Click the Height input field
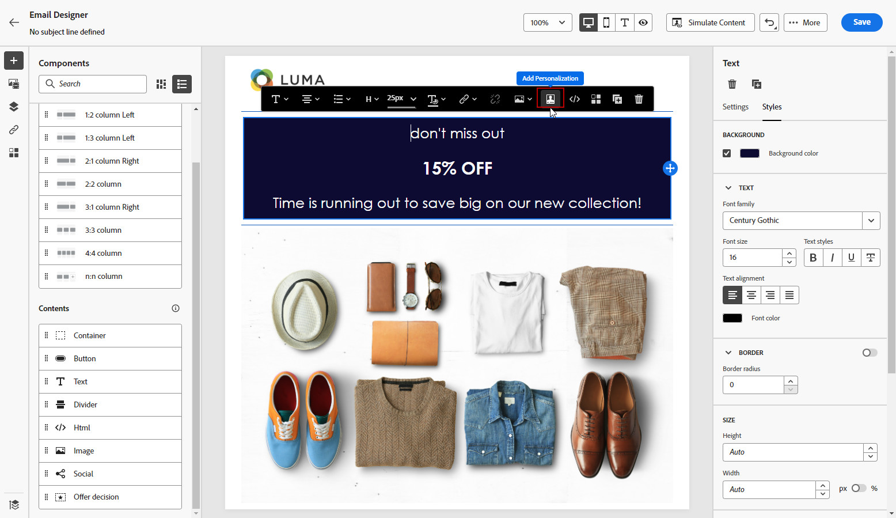 (x=793, y=452)
